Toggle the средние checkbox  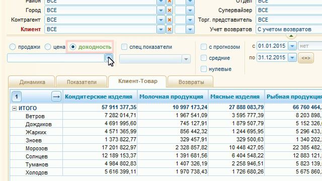(x=203, y=58)
